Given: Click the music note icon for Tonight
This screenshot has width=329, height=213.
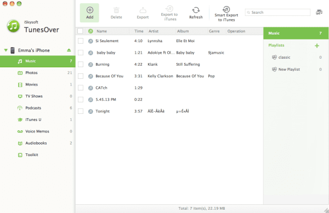Looking at the screenshot, I should coord(90,111).
